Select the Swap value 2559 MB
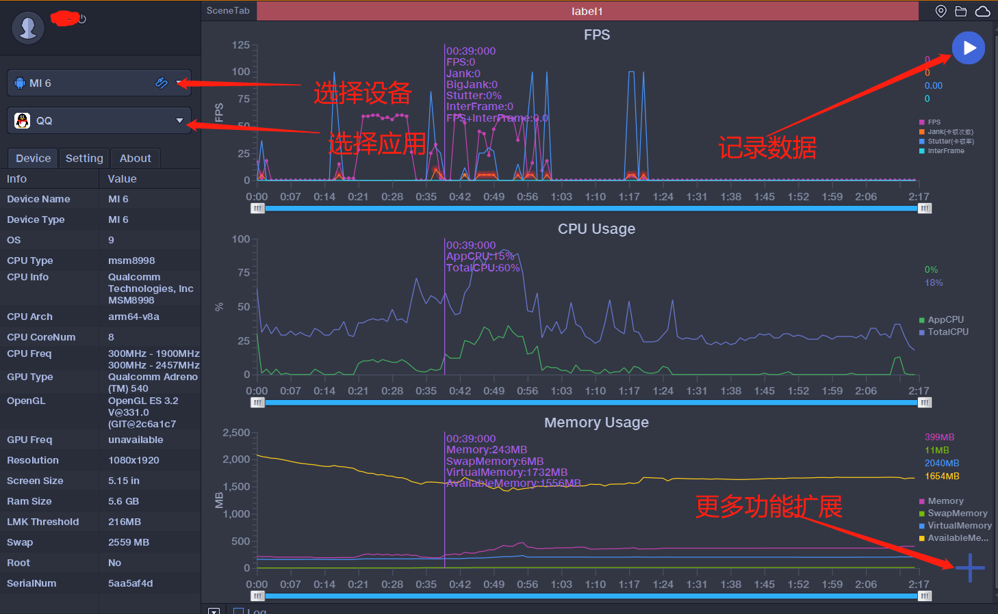 [129, 542]
